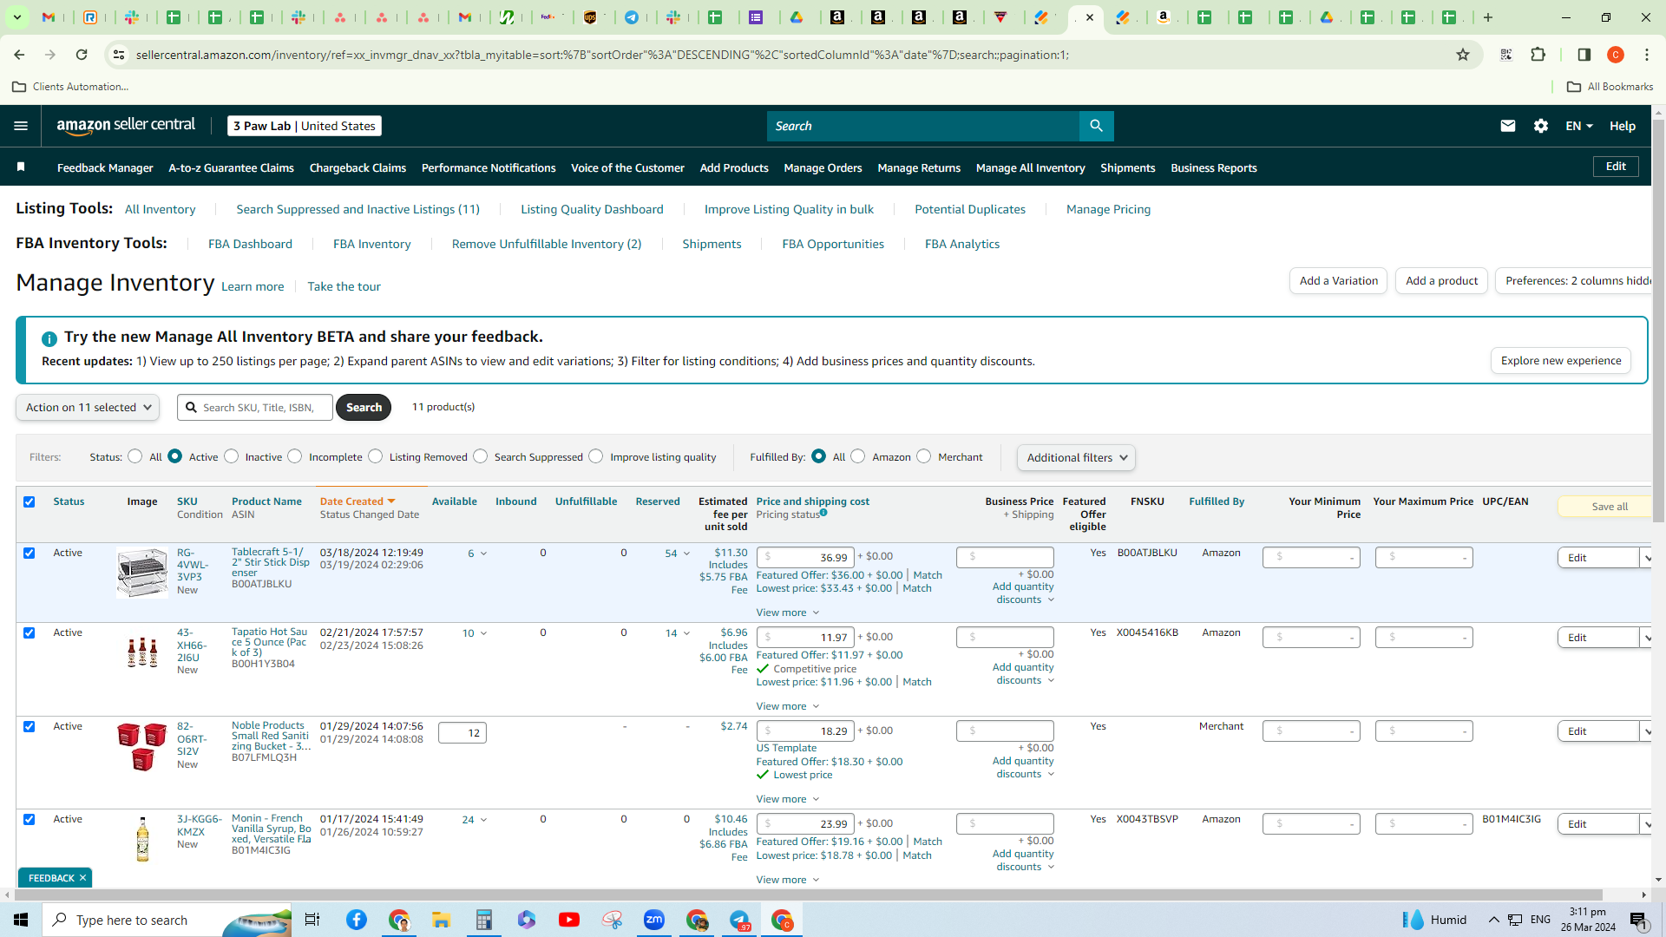Open browser extensions puzzle icon

point(1538,55)
